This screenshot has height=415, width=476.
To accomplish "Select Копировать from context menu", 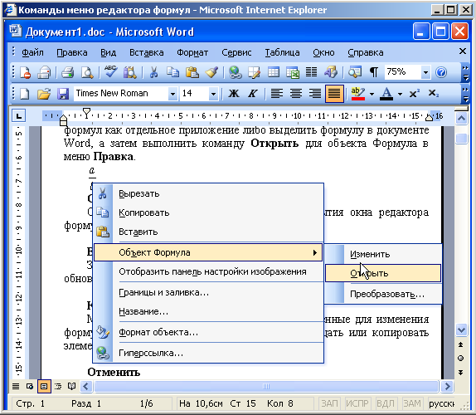I will click(208, 212).
